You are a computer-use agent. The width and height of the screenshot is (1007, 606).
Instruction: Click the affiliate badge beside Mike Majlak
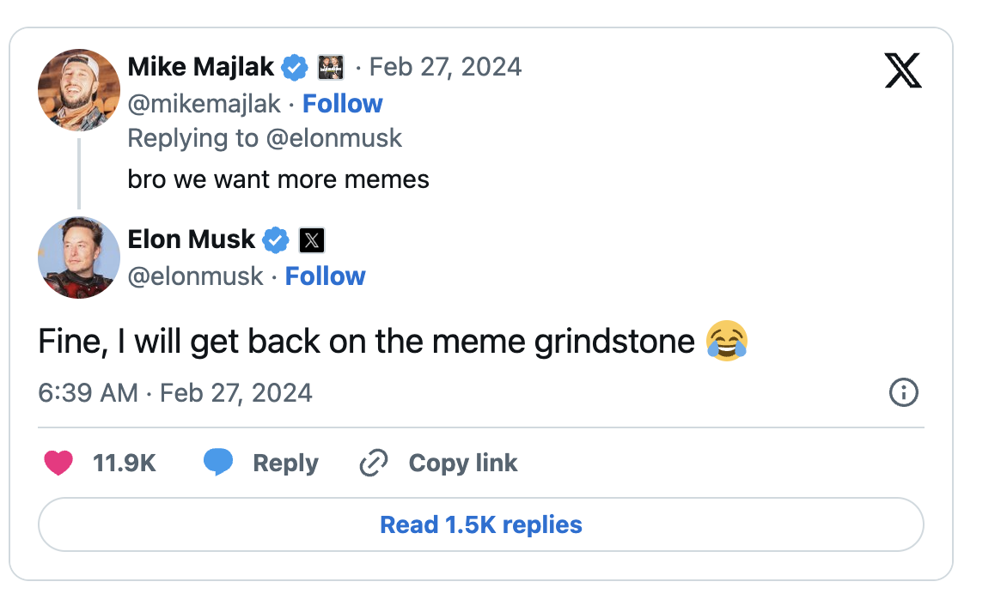point(331,66)
